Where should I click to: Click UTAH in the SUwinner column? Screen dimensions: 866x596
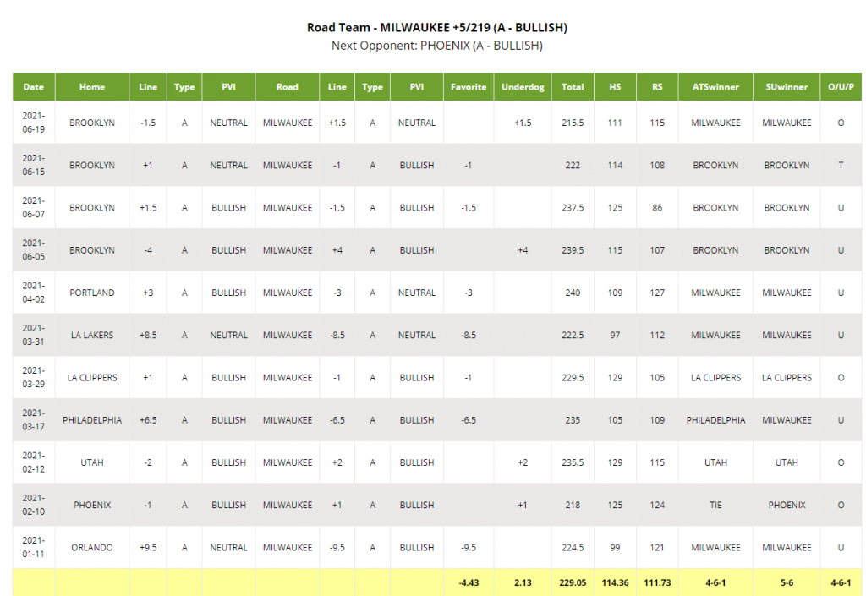787,462
